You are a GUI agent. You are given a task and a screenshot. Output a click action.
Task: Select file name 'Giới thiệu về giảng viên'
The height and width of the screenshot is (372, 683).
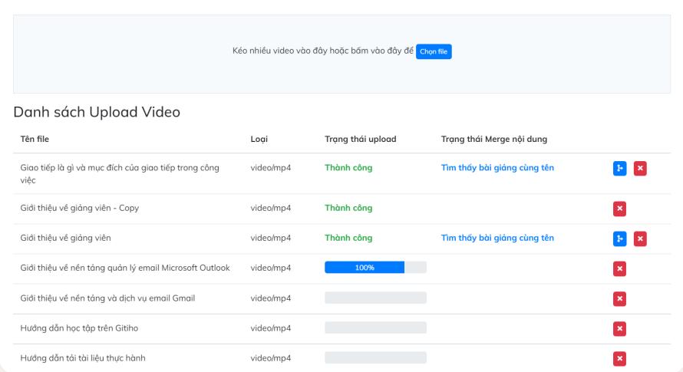click(65, 238)
